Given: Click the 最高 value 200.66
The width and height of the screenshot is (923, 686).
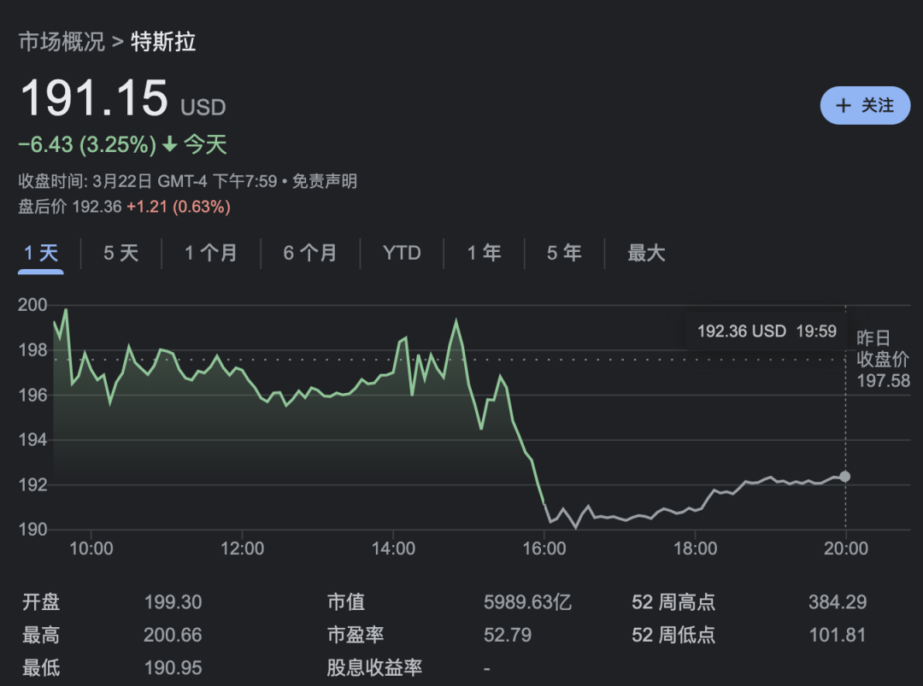Looking at the screenshot, I should (173, 635).
